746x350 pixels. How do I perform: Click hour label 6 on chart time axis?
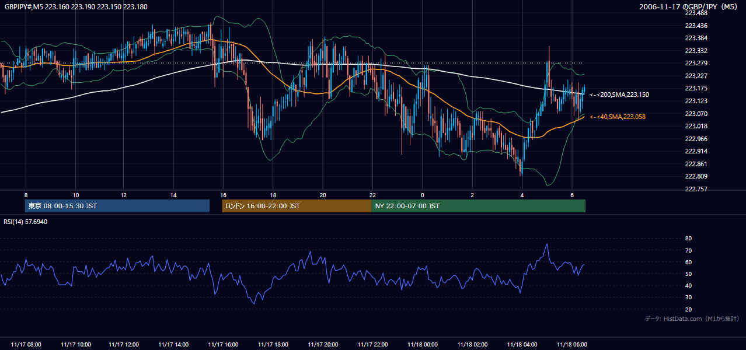point(571,195)
